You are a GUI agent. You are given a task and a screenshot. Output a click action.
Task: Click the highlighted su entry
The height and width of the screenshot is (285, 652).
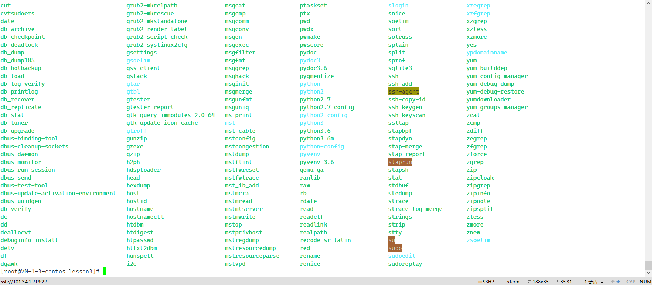point(392,240)
